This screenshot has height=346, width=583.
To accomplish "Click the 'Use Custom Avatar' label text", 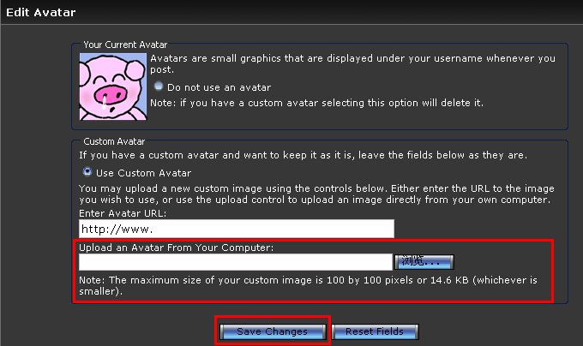I will 143,173.
